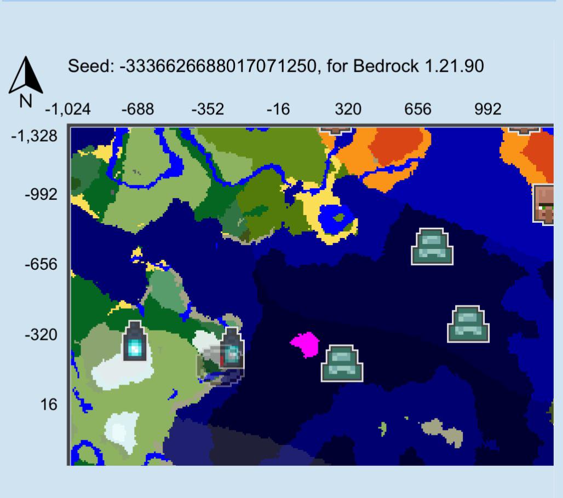Click the axis label "320"
Viewport: 563px width, 498px height.
[x=348, y=109]
